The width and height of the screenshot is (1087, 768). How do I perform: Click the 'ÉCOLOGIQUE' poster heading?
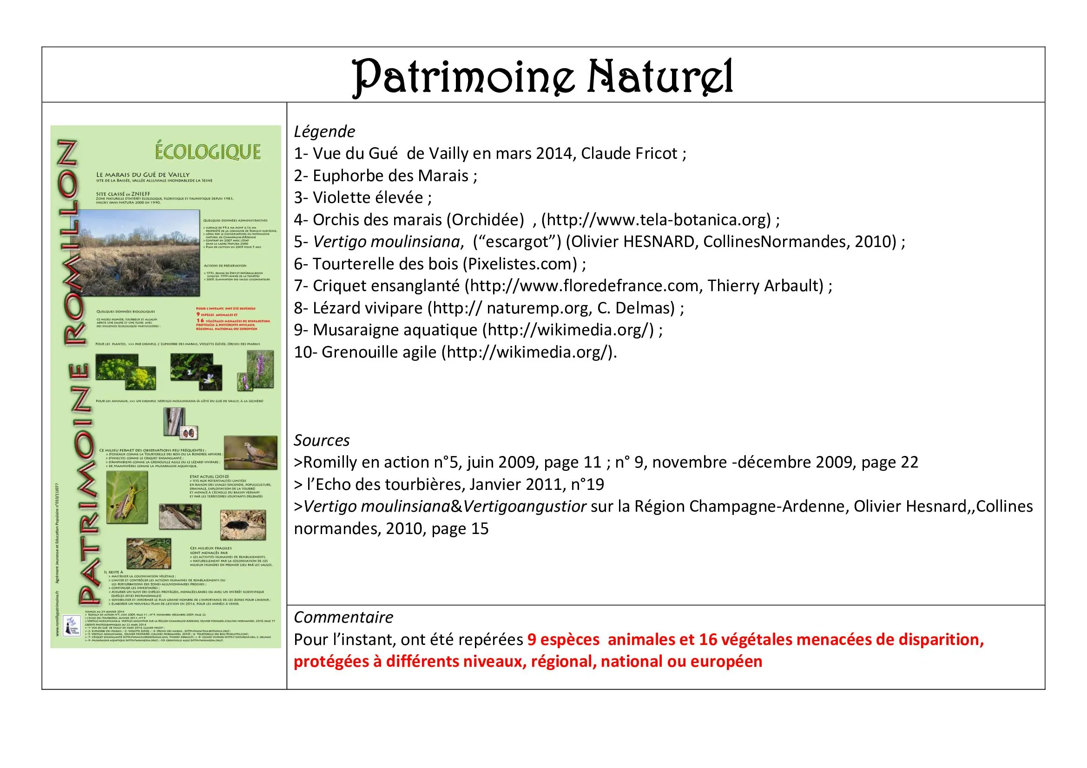click(x=207, y=152)
